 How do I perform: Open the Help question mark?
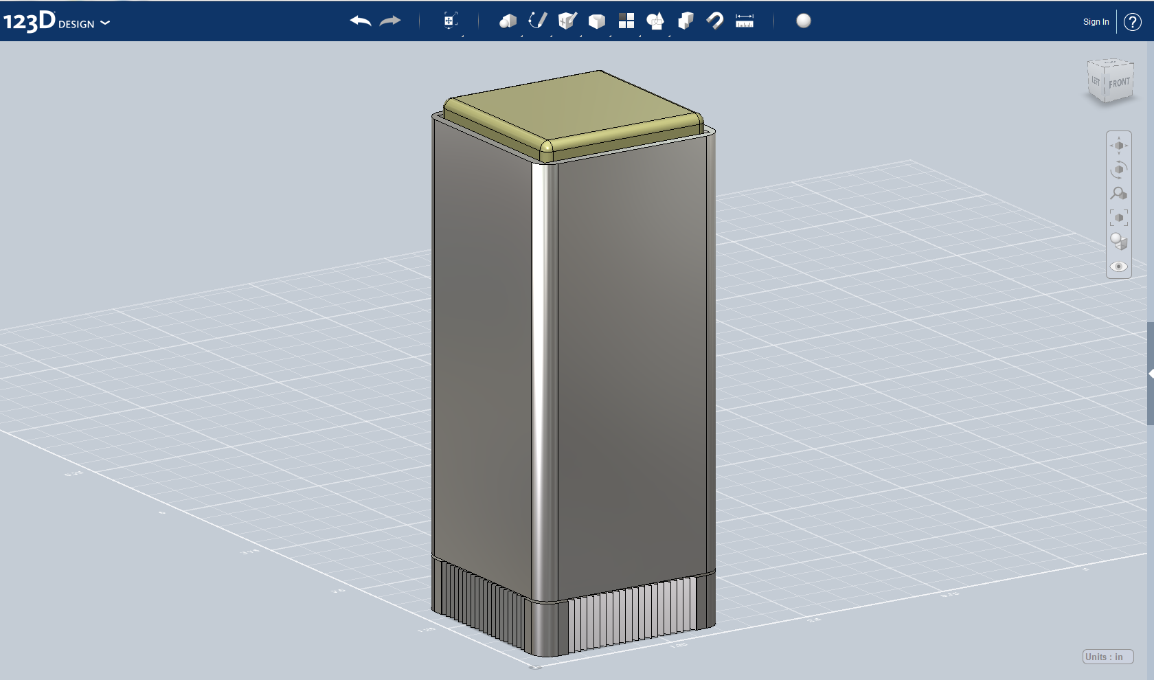click(1133, 22)
